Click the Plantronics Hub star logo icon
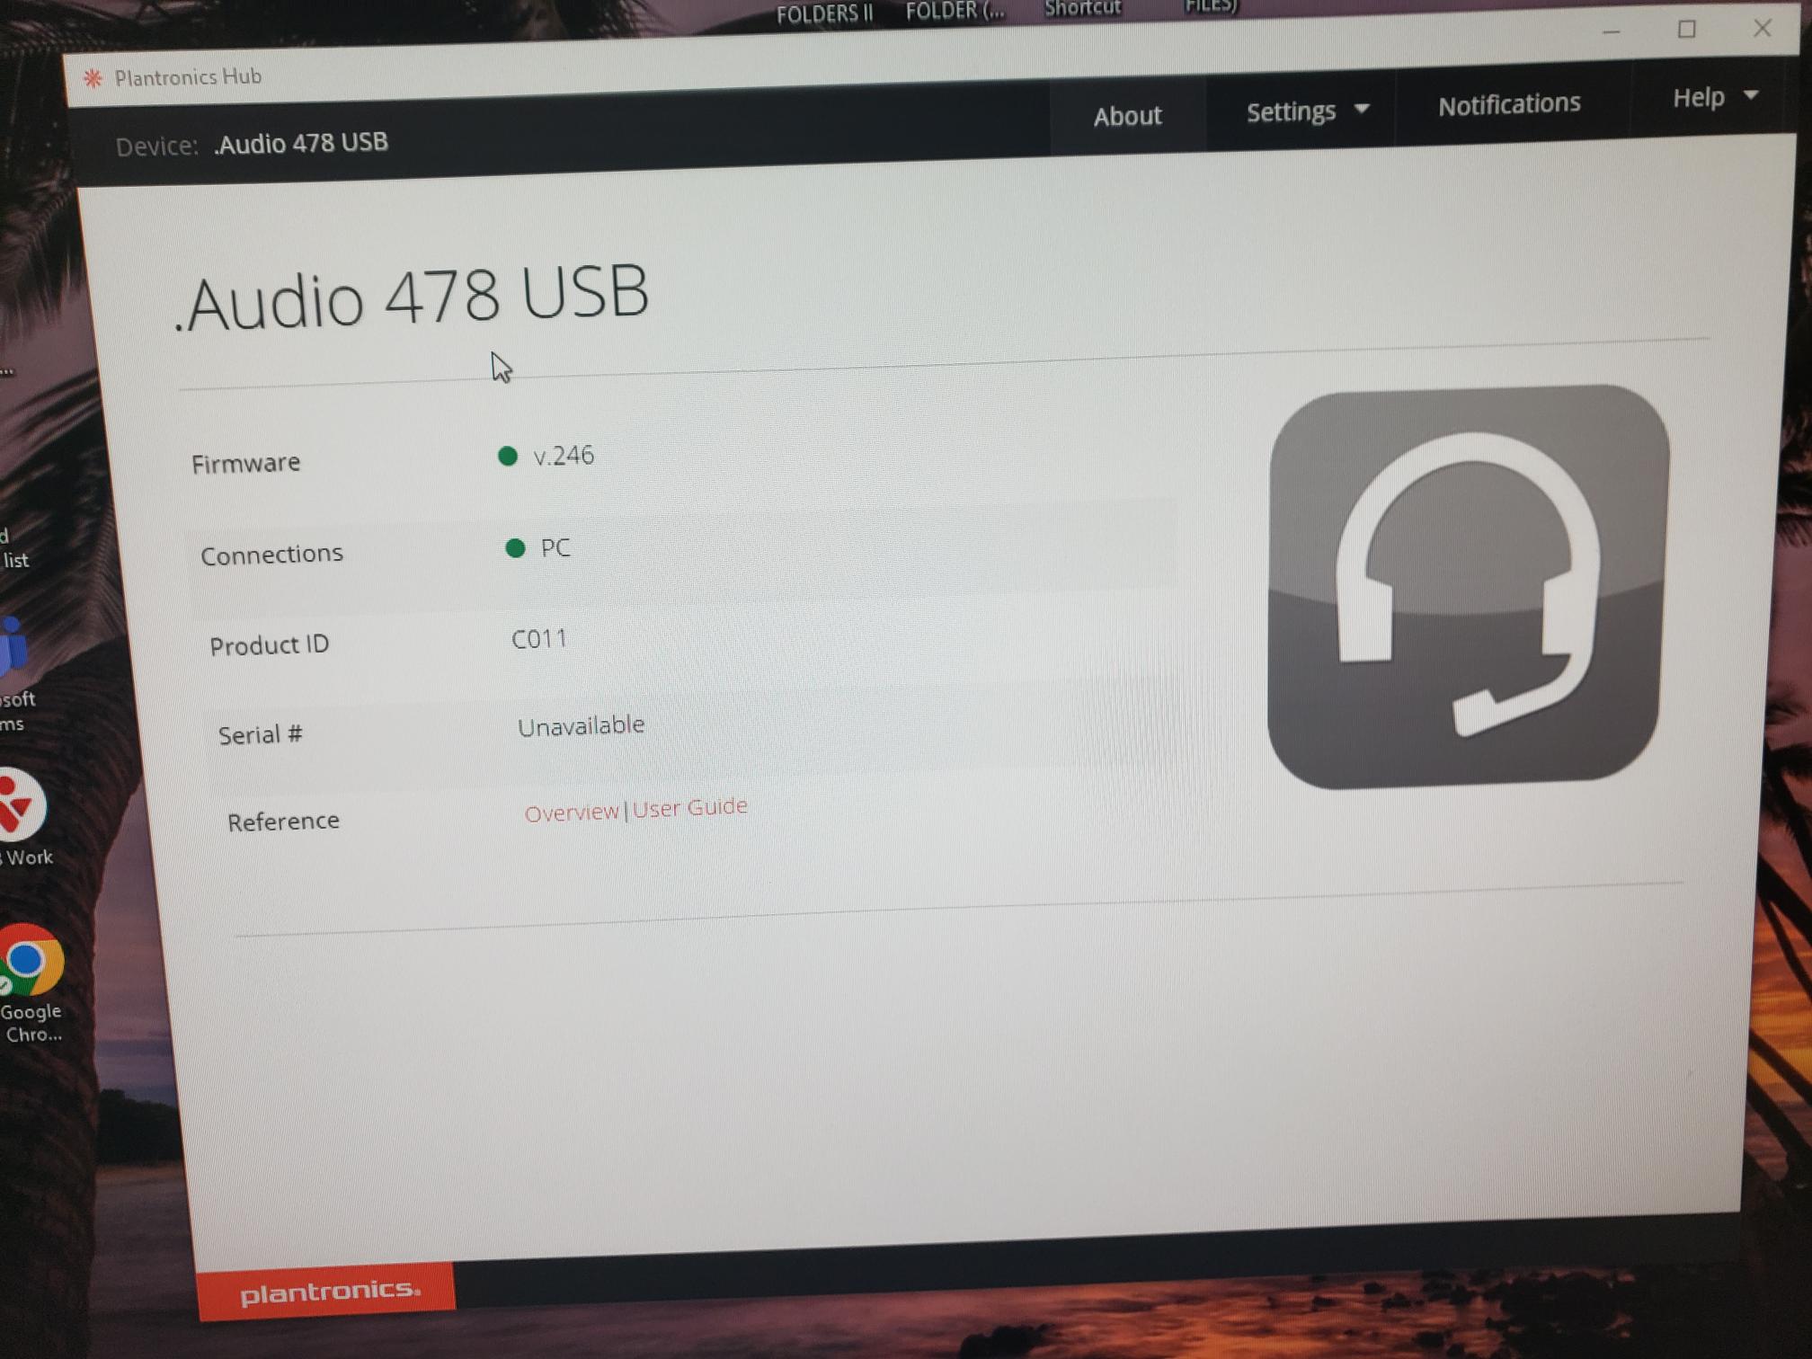The width and height of the screenshot is (1812, 1359). [x=93, y=79]
